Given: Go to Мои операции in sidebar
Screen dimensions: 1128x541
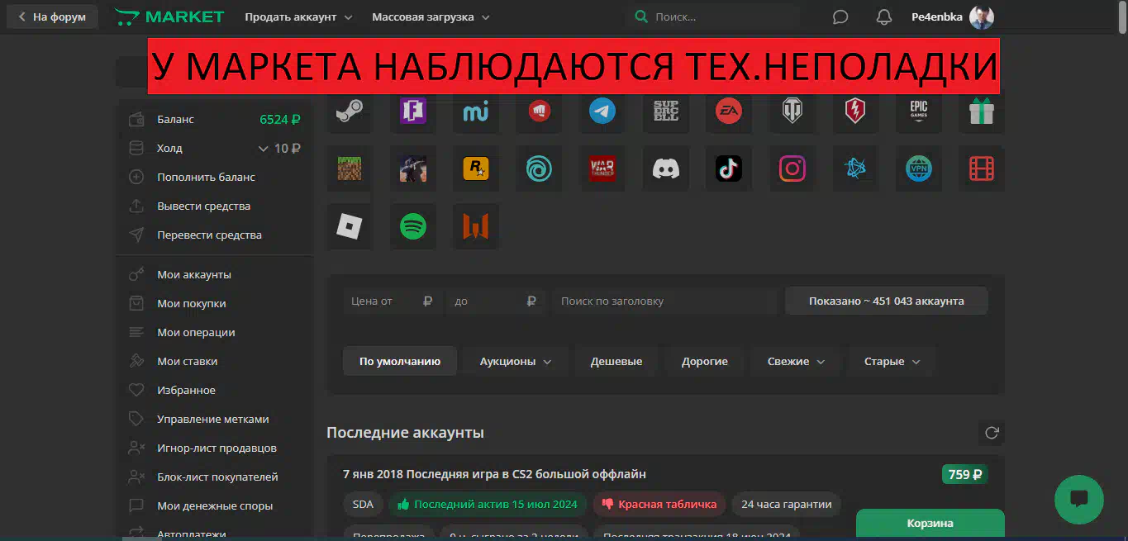Looking at the screenshot, I should [214, 332].
